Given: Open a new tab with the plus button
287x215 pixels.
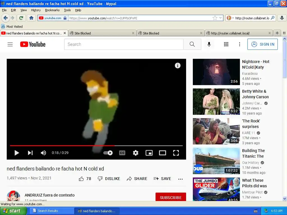Looking at the screenshot, I should click(x=277, y=33).
